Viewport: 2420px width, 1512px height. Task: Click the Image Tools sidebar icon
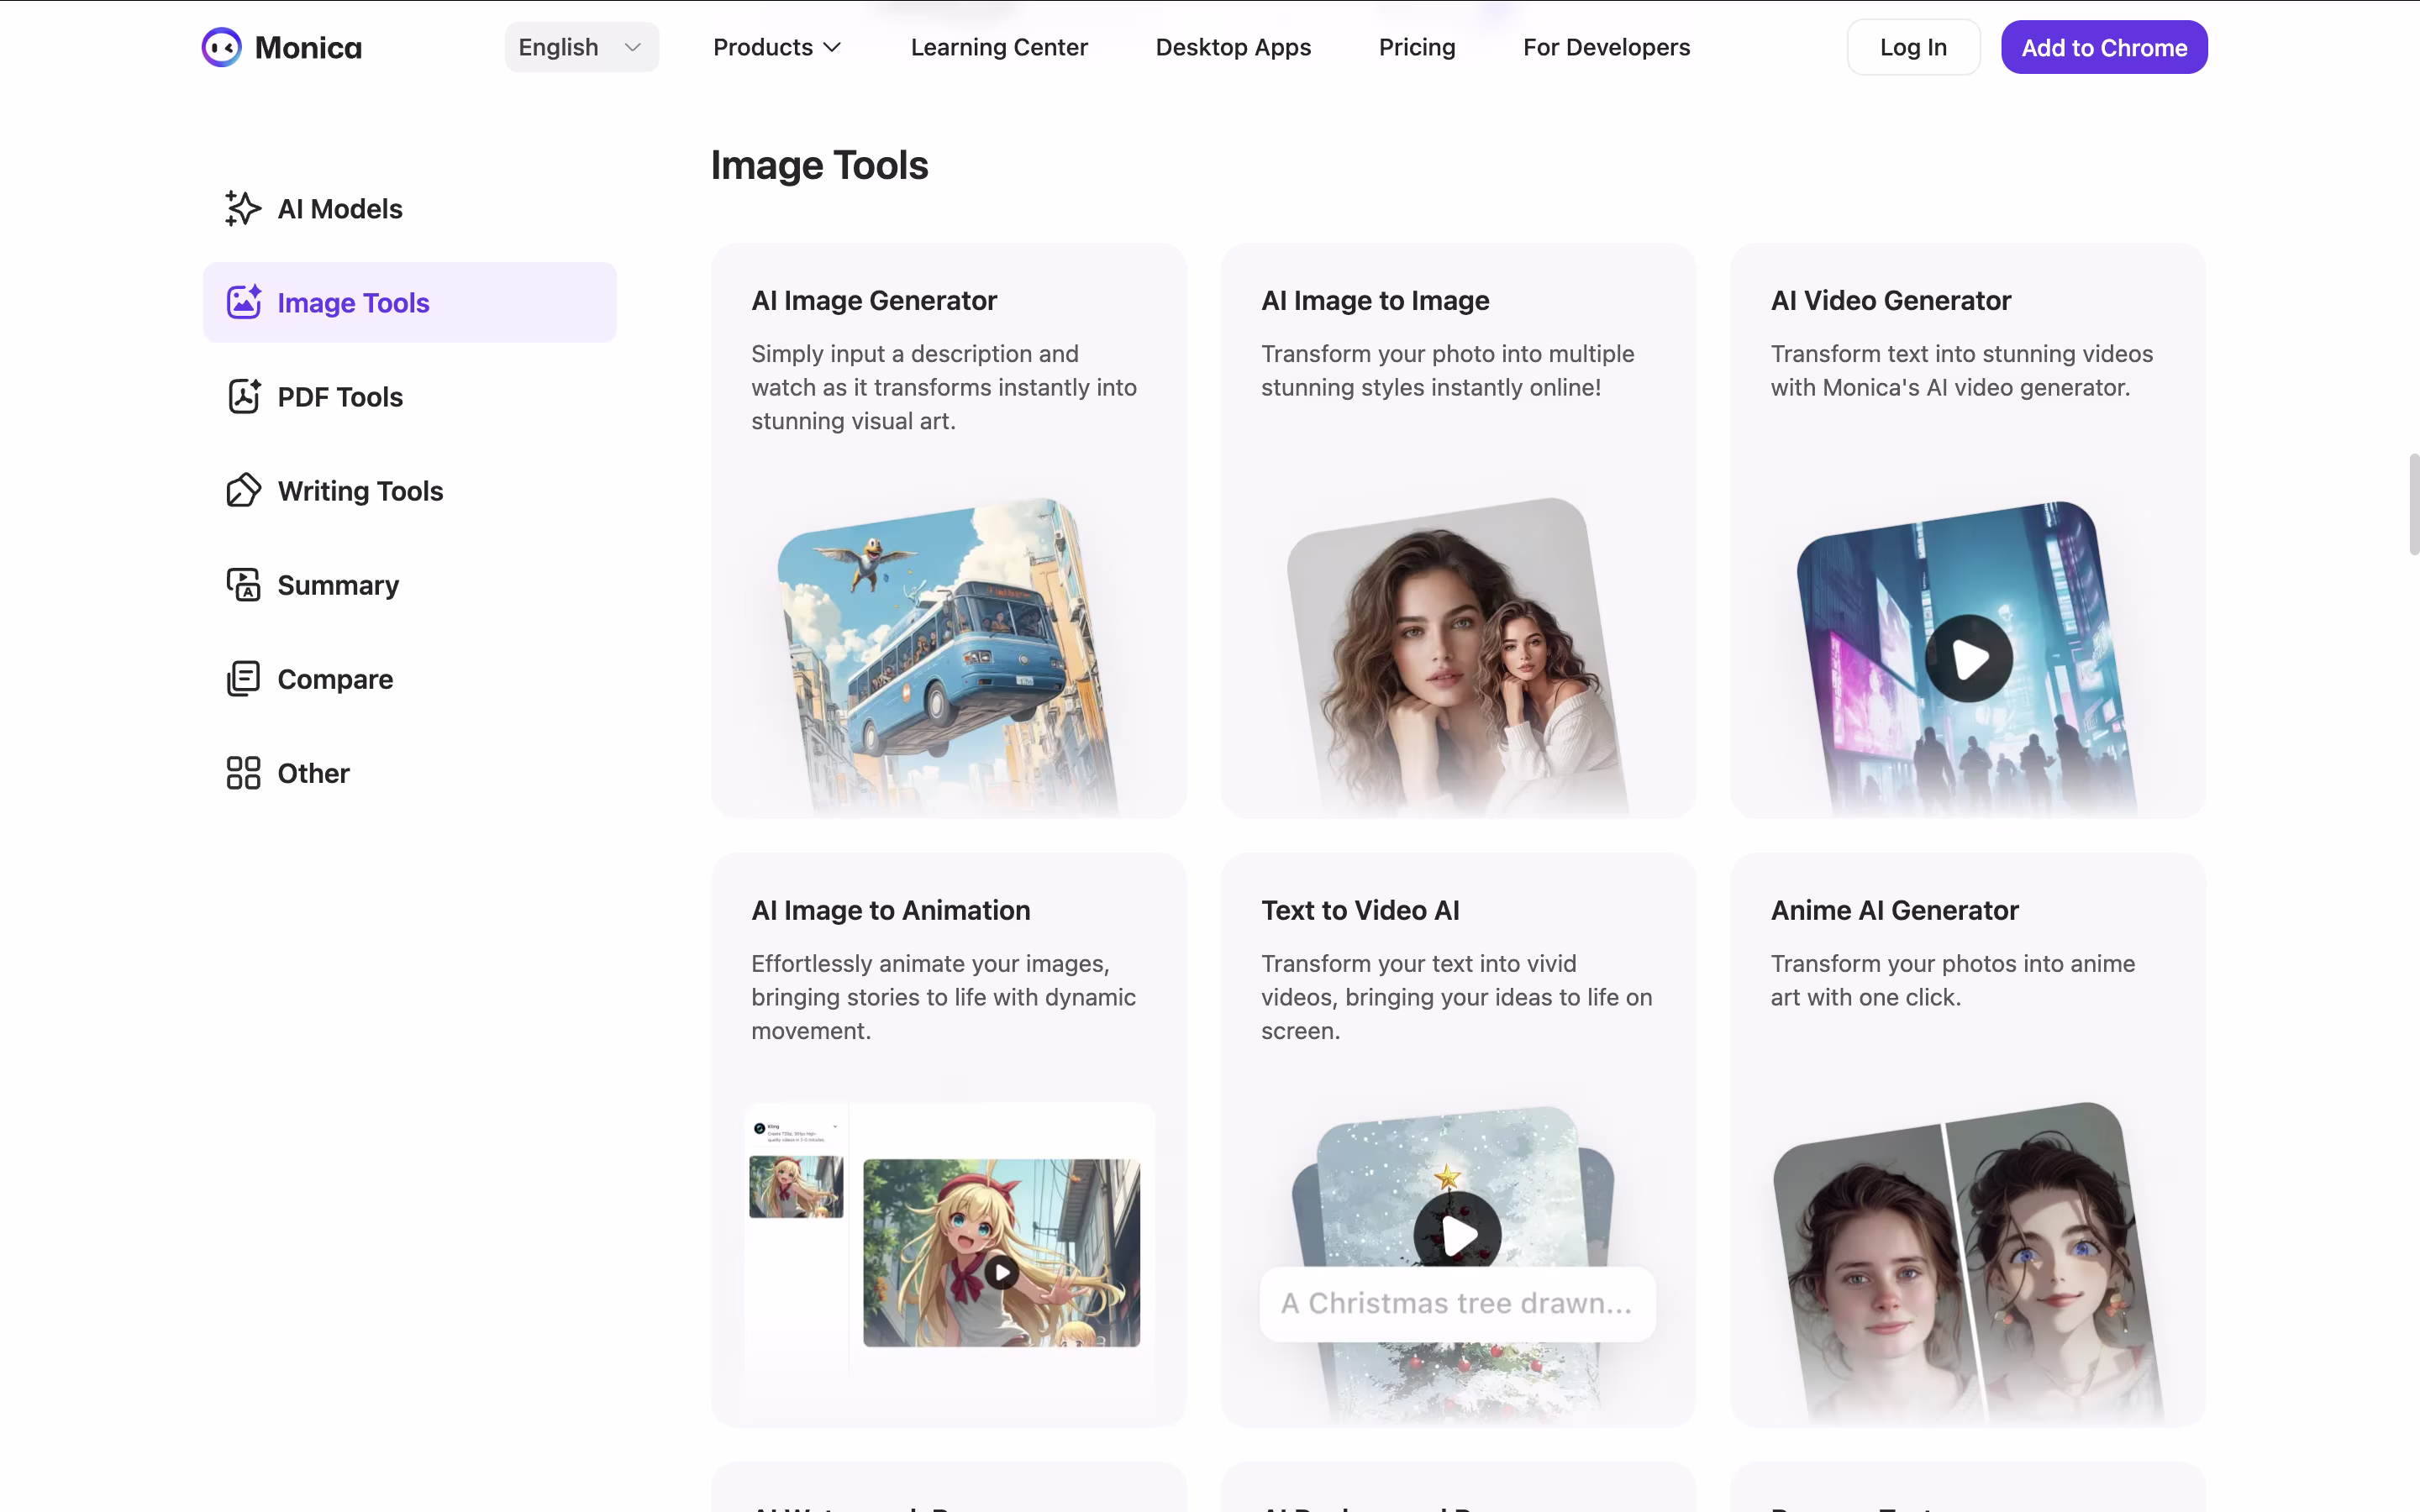pos(243,302)
